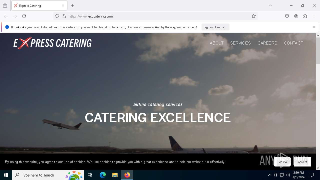Open Firefox recent browsing view icon
The height and width of the screenshot is (180, 320).
(x=5, y=5)
